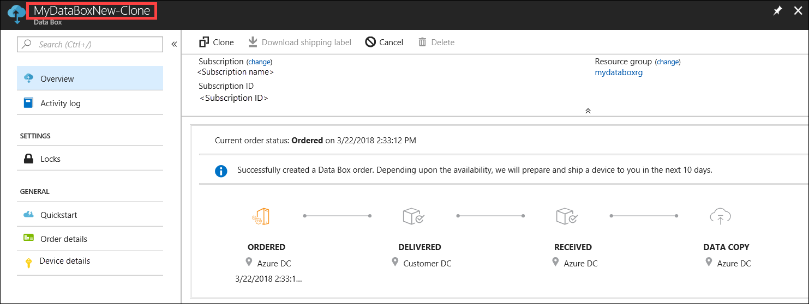Click the Locks padlock icon
809x304 pixels.
coord(29,159)
